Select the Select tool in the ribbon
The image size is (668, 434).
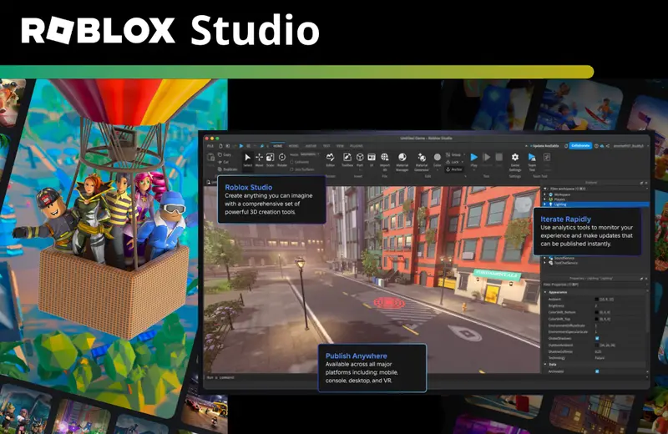tap(247, 158)
